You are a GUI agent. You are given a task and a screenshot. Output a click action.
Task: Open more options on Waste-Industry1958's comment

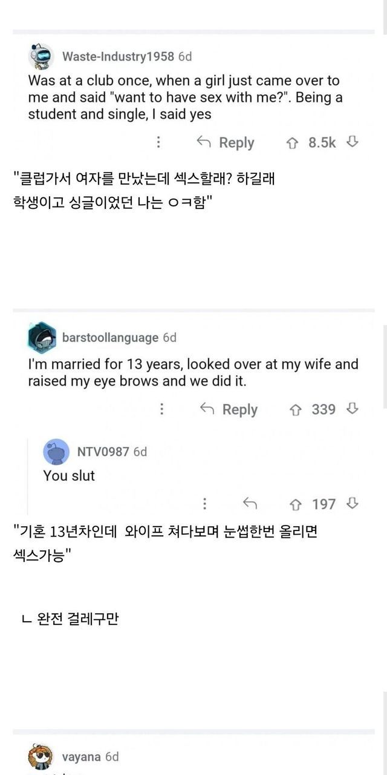click(158, 143)
